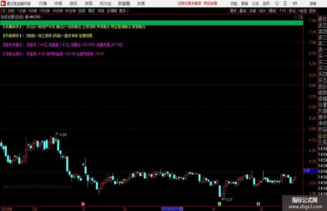Open the mobile phone icon in title bar

(x=285, y=3)
